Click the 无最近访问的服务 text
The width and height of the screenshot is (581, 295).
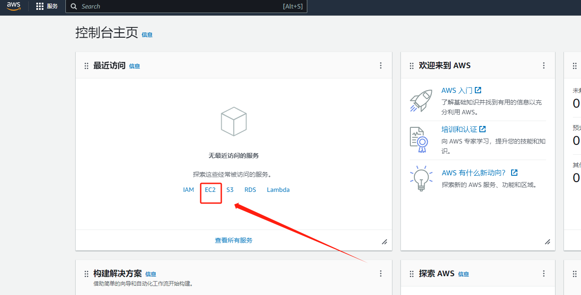point(234,156)
